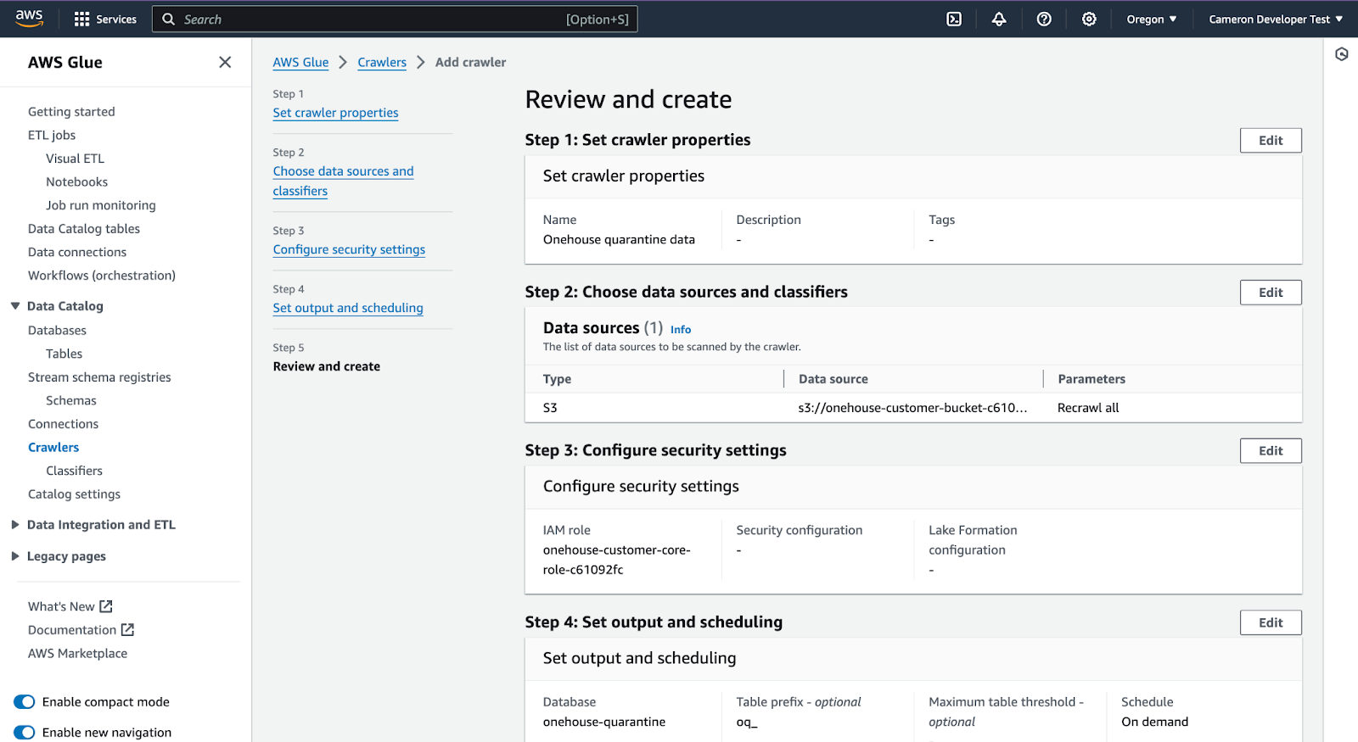Open Notebooks in sidebar
Screen dimensions: 1358x742
click(x=76, y=182)
